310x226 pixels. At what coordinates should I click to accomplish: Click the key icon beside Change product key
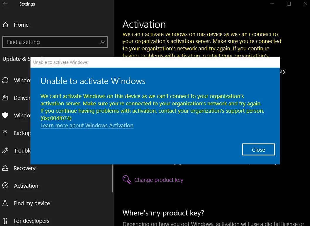(127, 180)
